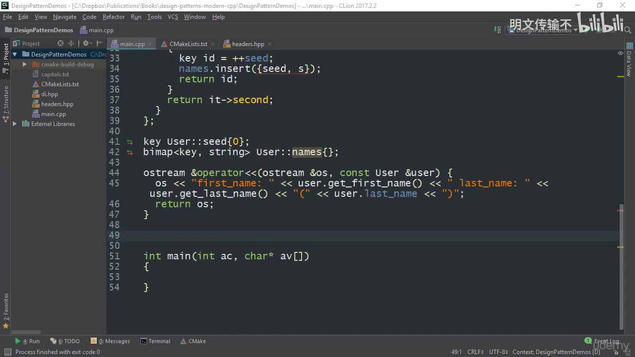This screenshot has height=357, width=635.
Task: Close the main.cpp editor tab
Action: [x=150, y=44]
